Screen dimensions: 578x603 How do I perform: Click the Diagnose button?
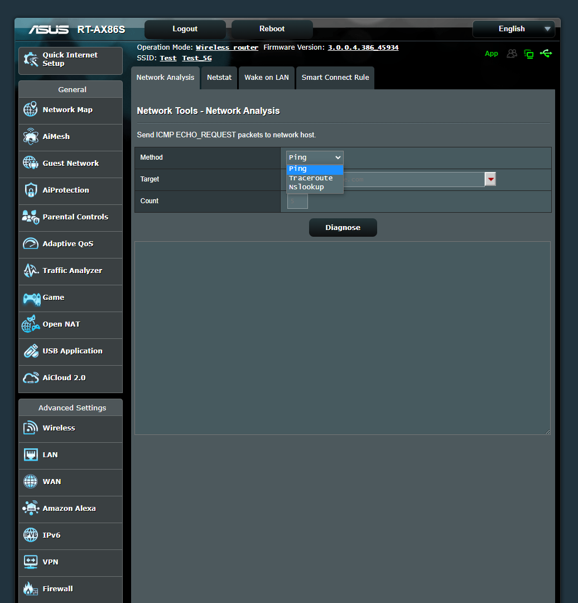point(343,227)
